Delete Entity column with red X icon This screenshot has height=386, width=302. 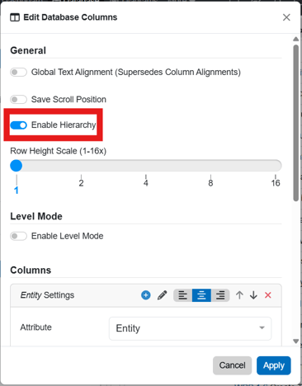268,295
